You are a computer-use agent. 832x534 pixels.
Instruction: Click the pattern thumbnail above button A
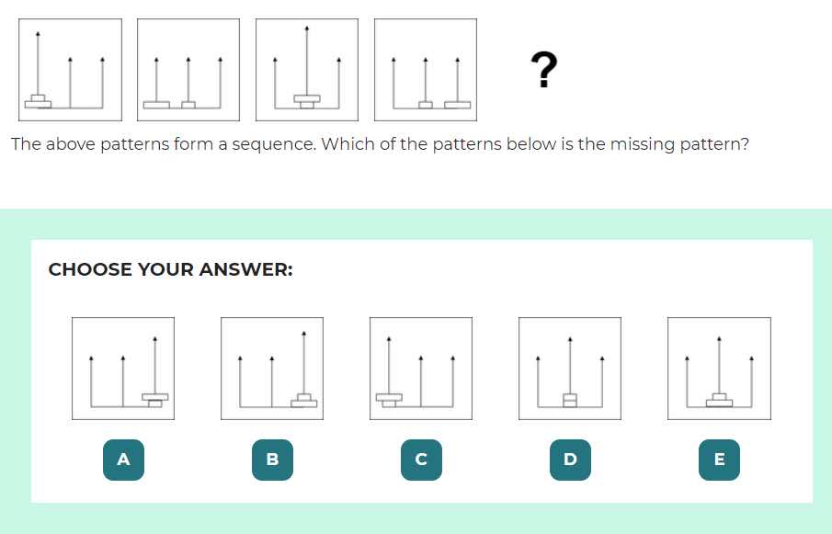[x=122, y=367]
